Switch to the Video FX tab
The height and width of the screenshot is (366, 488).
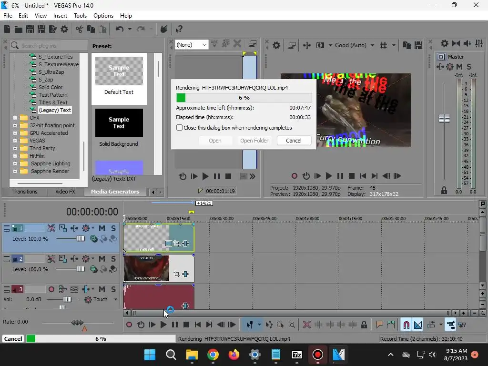(x=65, y=192)
